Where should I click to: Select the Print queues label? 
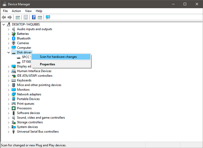click(x=26, y=104)
